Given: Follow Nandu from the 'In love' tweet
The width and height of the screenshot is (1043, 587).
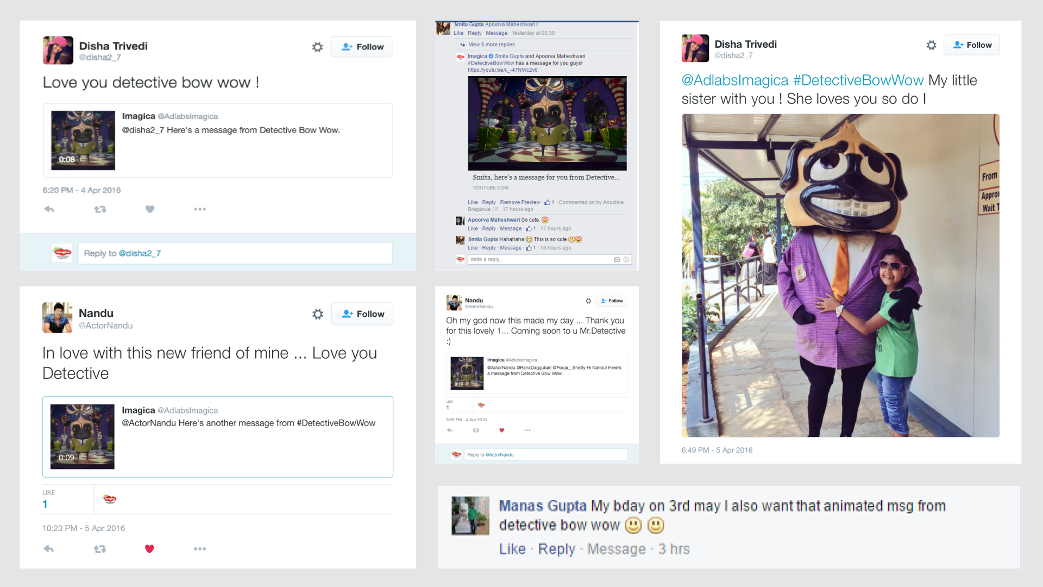Looking at the screenshot, I should click(362, 314).
